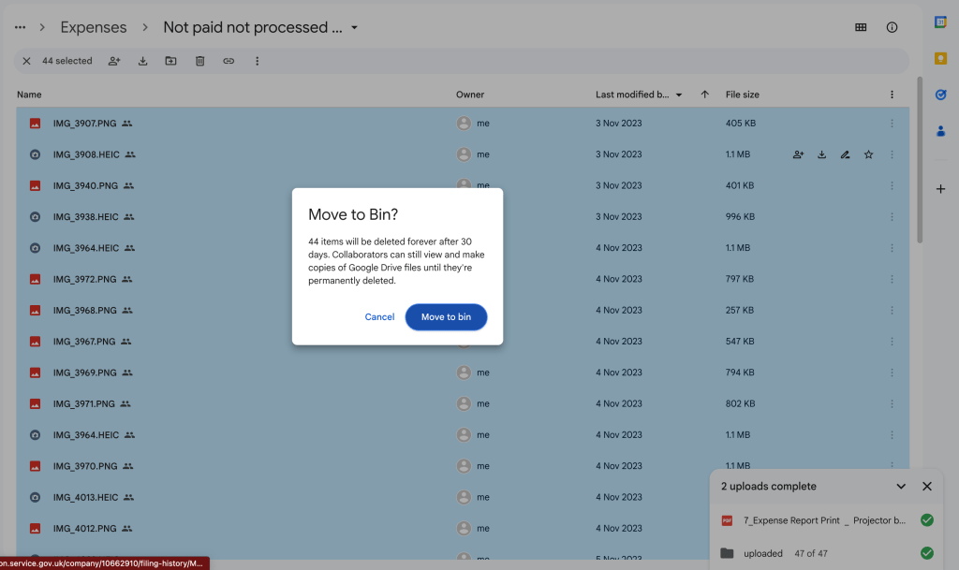959x570 pixels.
Task: Click the 405 KB file size cell
Action: point(741,124)
